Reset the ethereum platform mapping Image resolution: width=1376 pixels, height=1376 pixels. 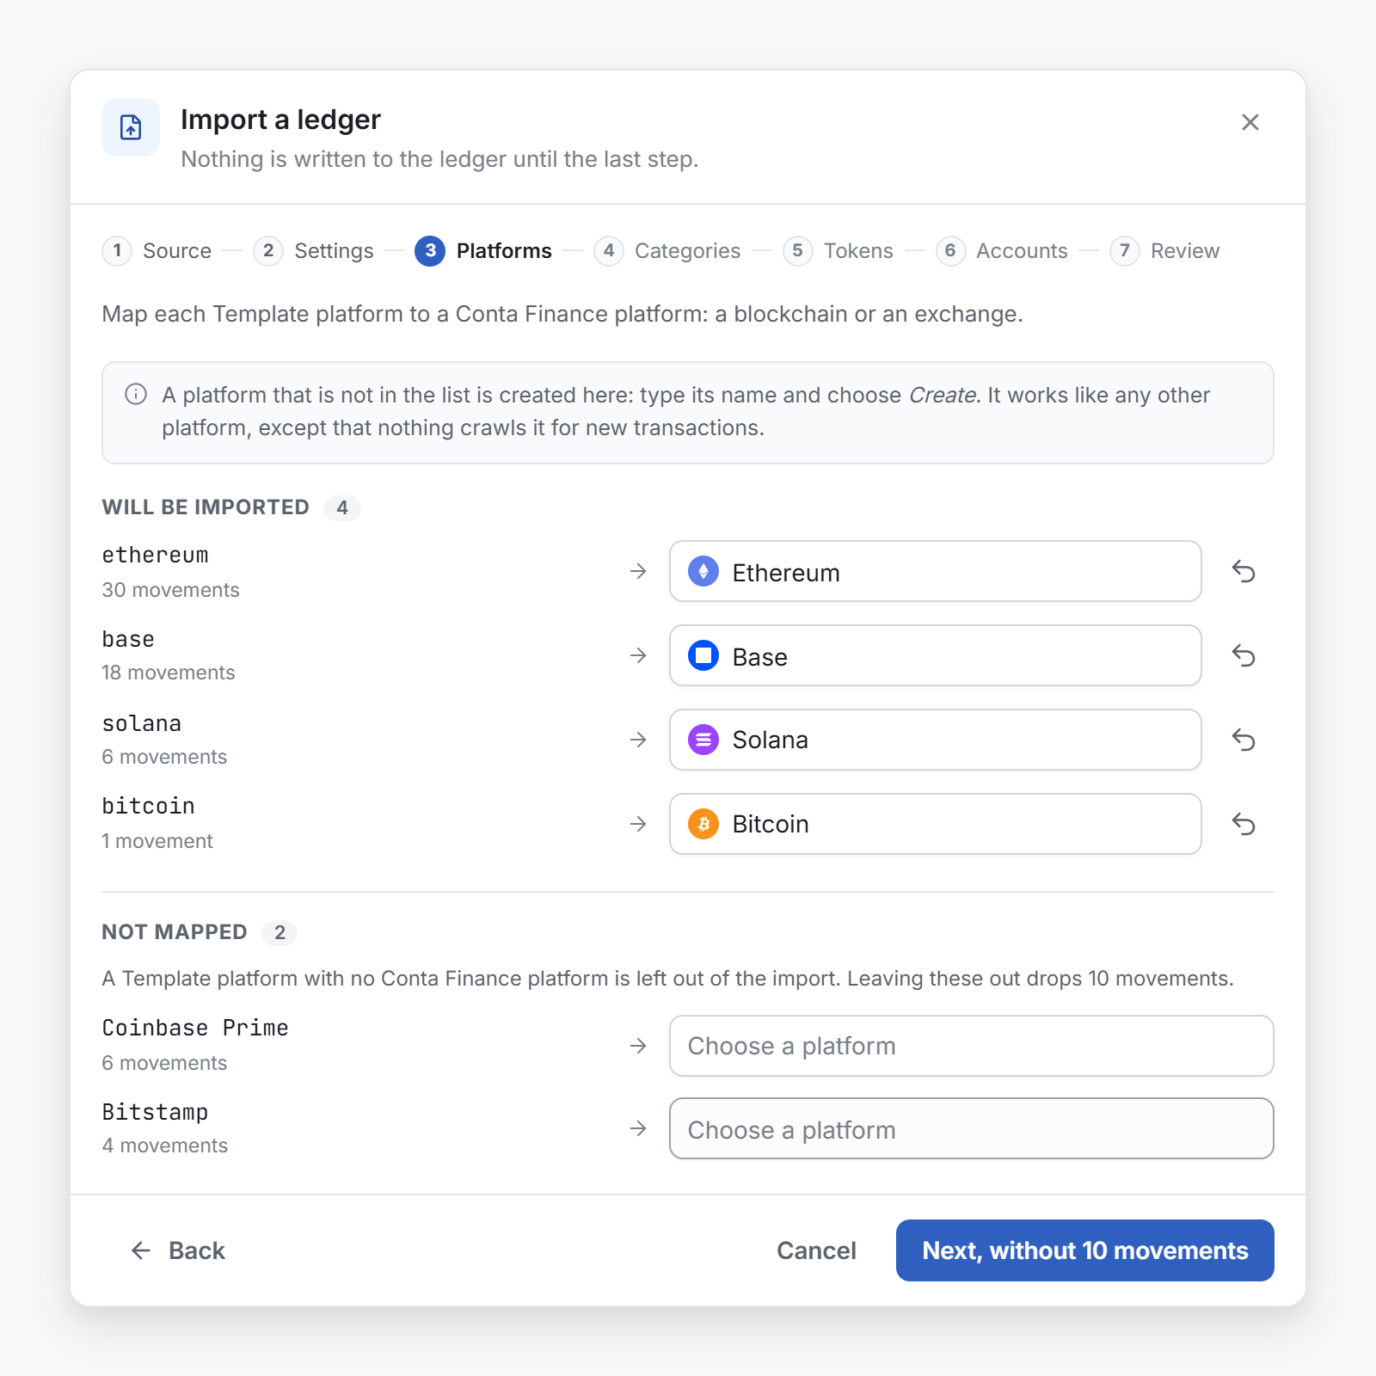pyautogui.click(x=1244, y=571)
